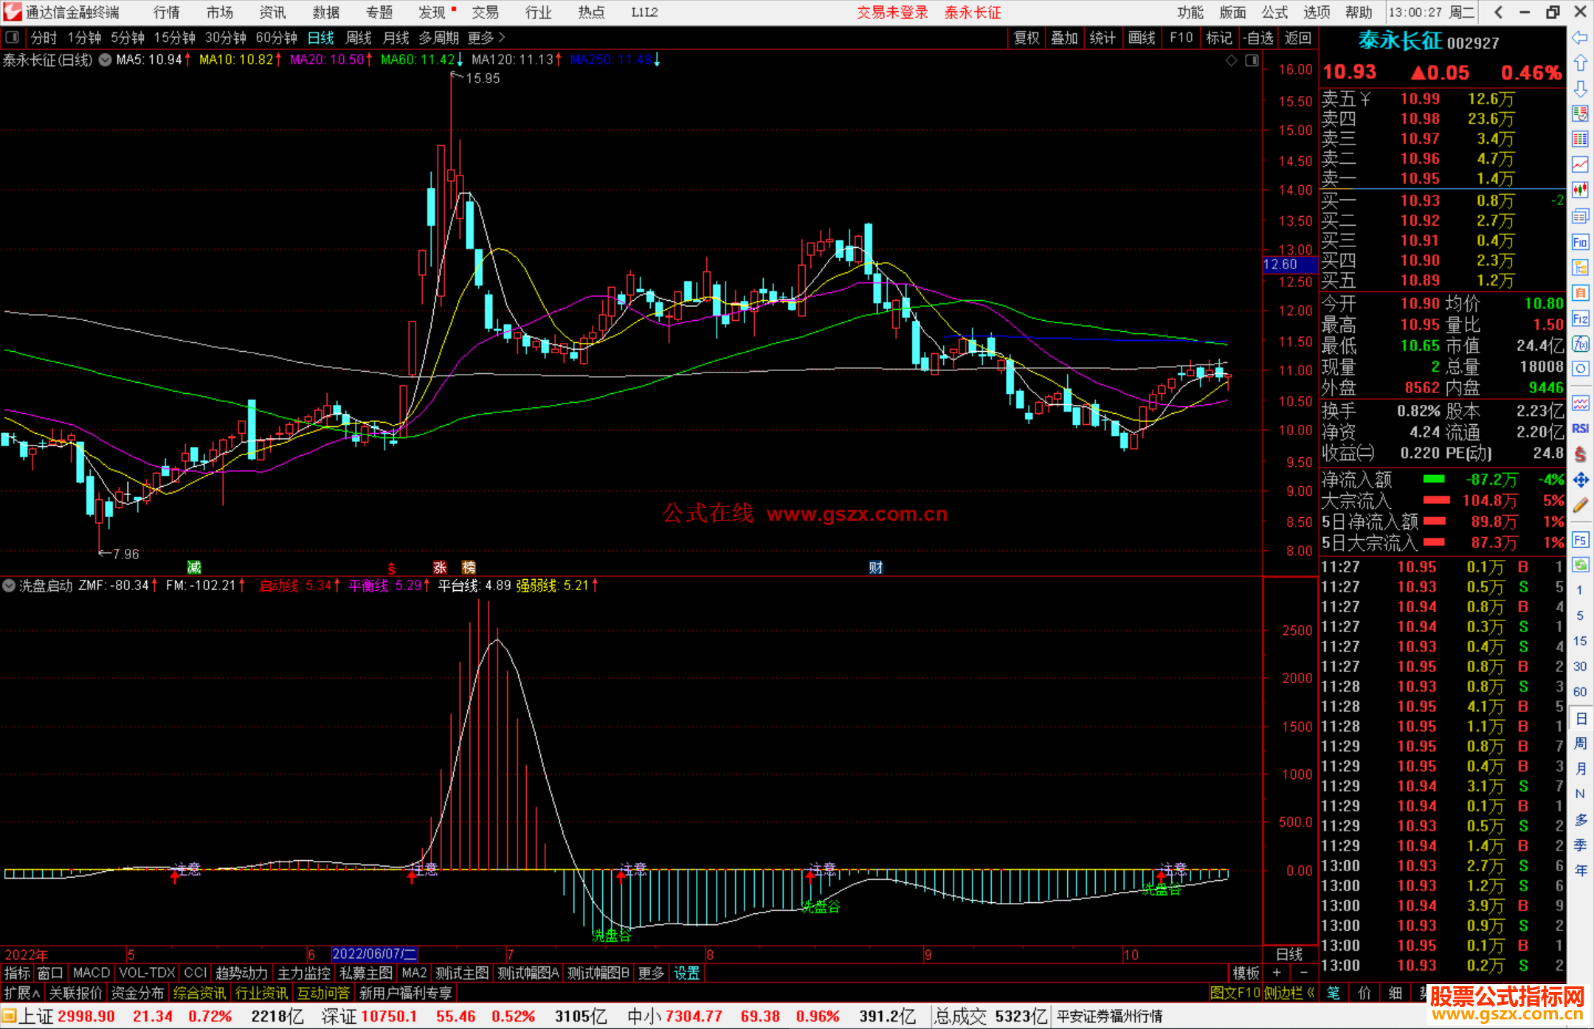
Task: Click the 减 event marker below the chart
Action: pyautogui.click(x=194, y=567)
